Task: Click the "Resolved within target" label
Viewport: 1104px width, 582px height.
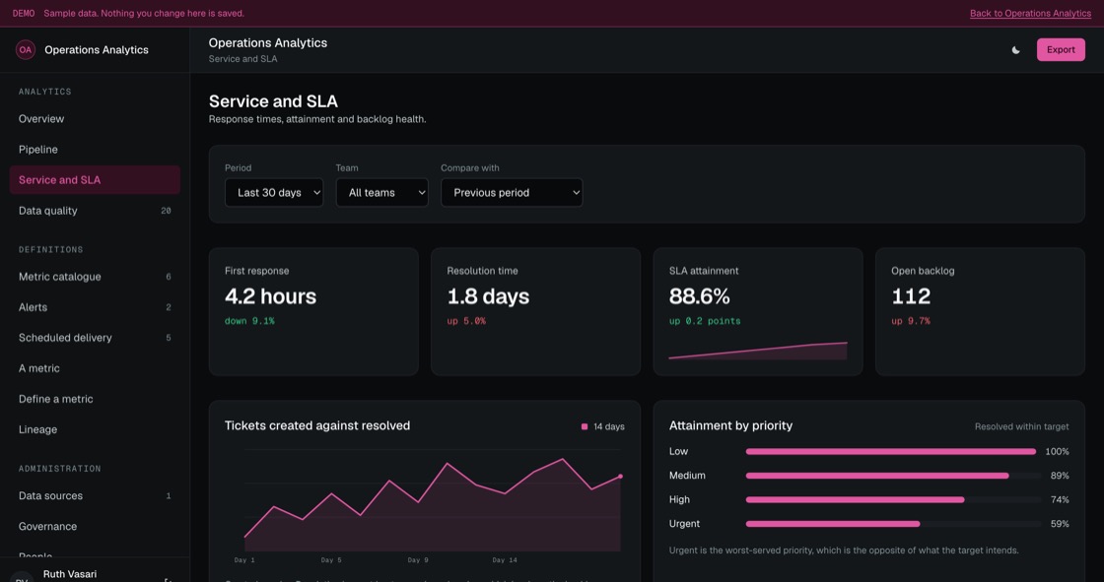Action: click(x=1021, y=426)
